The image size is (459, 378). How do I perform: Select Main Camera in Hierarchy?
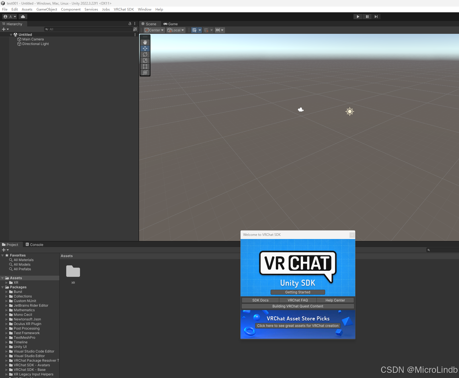pyautogui.click(x=33, y=39)
